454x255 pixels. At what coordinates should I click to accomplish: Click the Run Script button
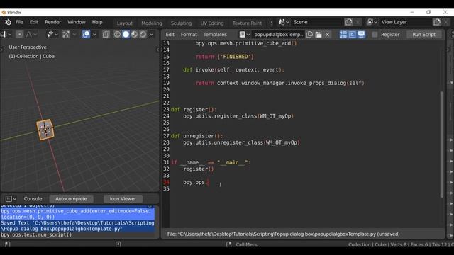(423, 35)
